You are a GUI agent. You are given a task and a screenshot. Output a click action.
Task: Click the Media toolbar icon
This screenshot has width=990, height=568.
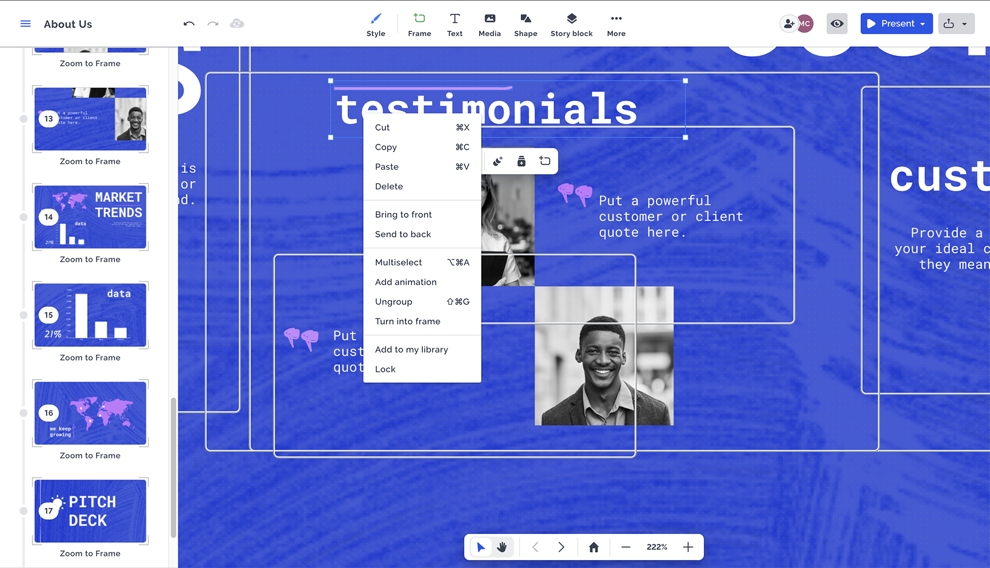[489, 24]
